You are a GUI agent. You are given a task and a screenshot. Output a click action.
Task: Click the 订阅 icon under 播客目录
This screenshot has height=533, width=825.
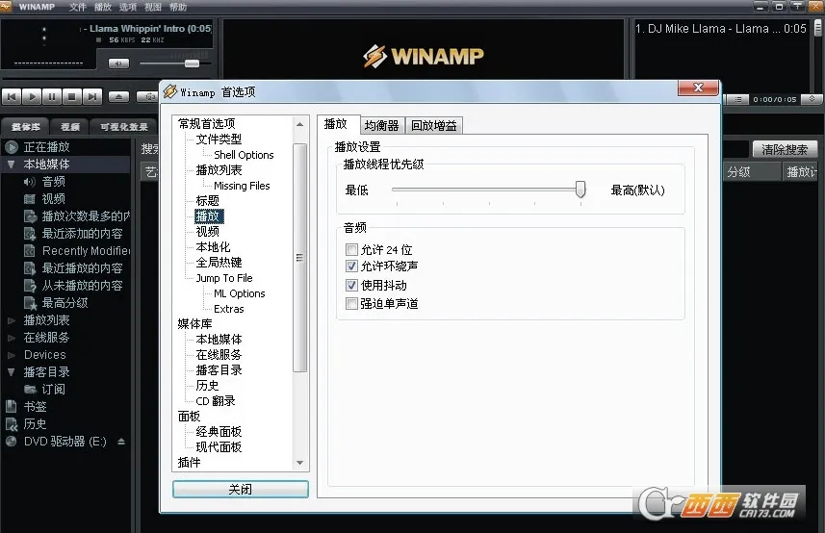pyautogui.click(x=30, y=390)
